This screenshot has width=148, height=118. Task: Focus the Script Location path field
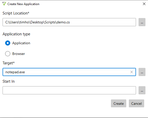pyautogui.click(x=69, y=22)
